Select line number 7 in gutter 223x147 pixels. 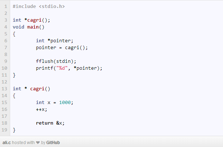(x=6, y=47)
